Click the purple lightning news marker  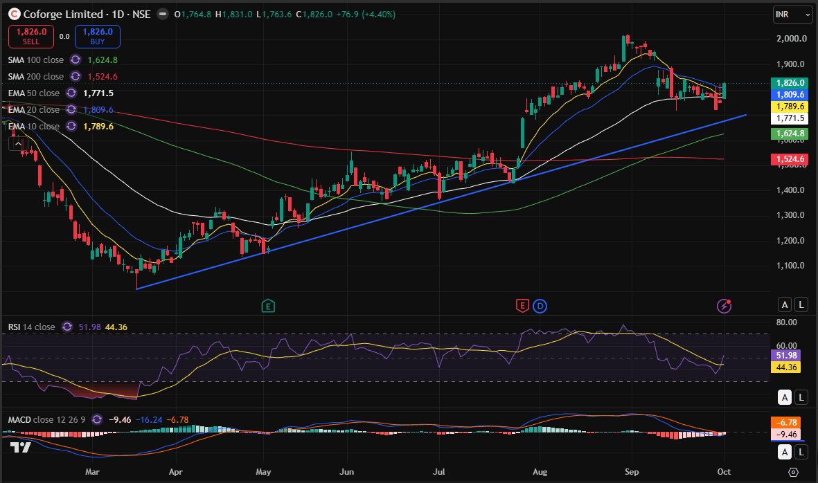coord(724,306)
